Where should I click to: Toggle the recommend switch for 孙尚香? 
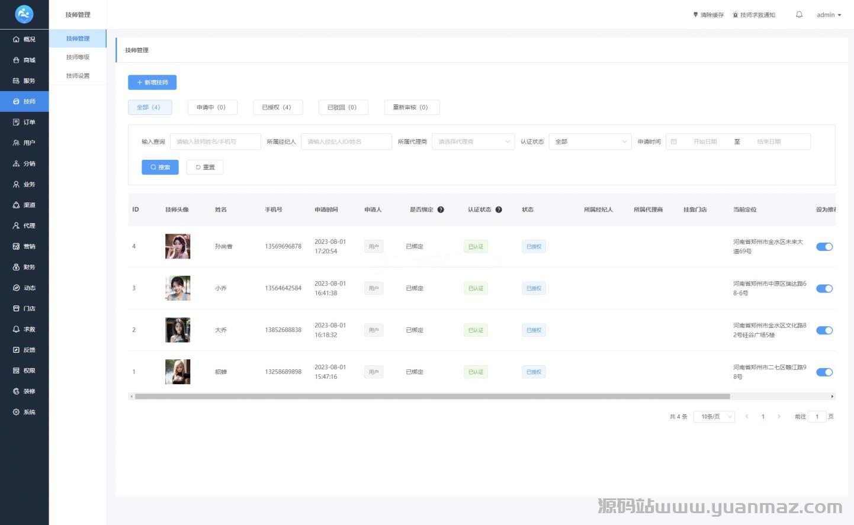pos(824,247)
